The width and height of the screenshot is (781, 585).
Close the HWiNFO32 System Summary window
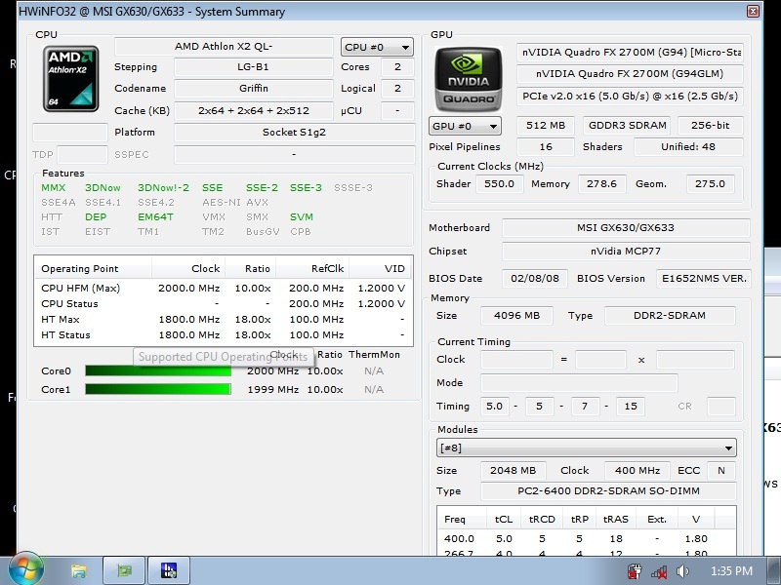tap(753, 11)
